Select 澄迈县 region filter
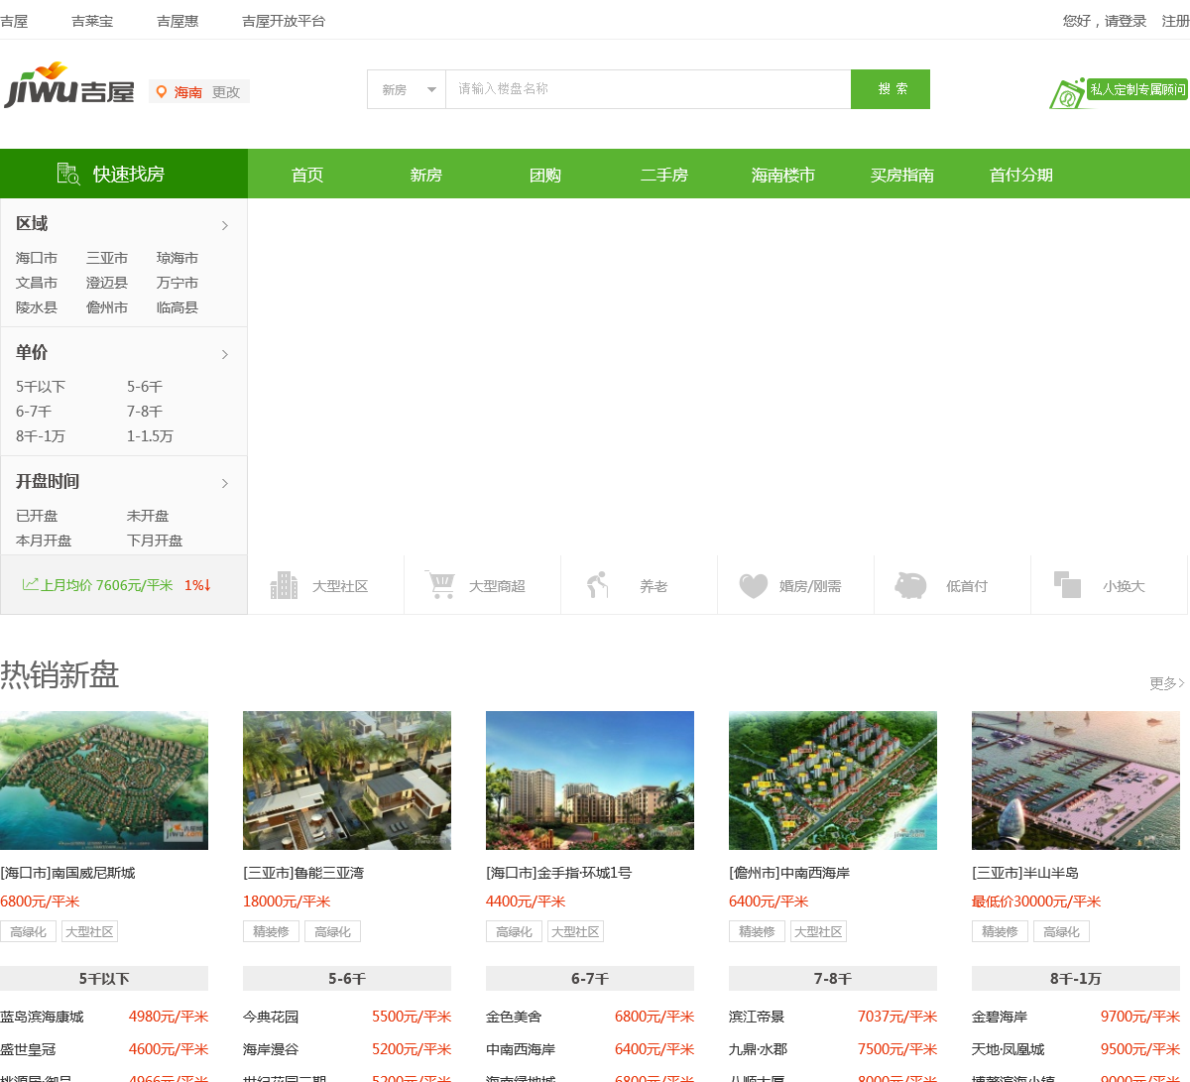This screenshot has height=1082, width=1190. click(x=107, y=283)
